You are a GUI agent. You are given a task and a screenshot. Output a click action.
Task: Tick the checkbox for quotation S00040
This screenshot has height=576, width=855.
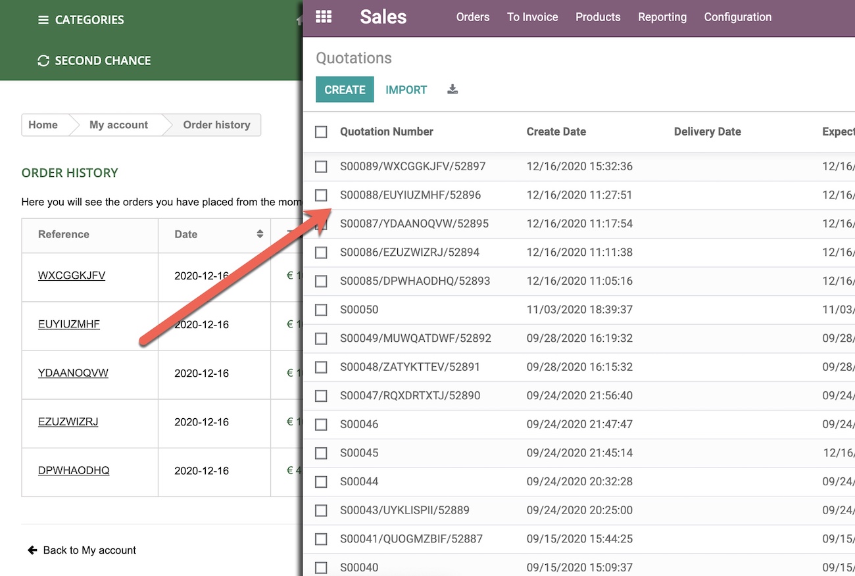point(321,567)
